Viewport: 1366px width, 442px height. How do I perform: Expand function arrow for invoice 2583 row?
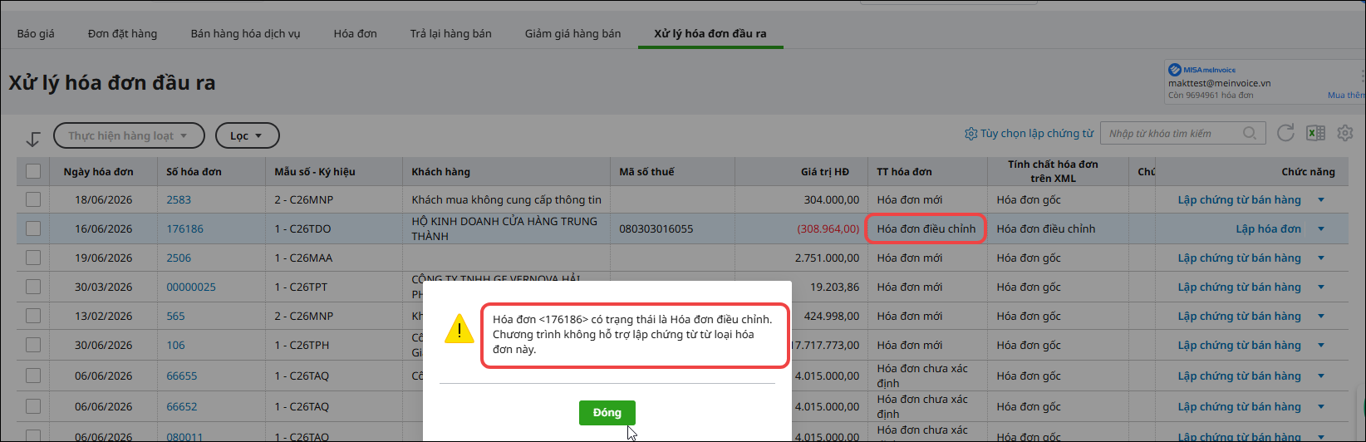coord(1321,199)
